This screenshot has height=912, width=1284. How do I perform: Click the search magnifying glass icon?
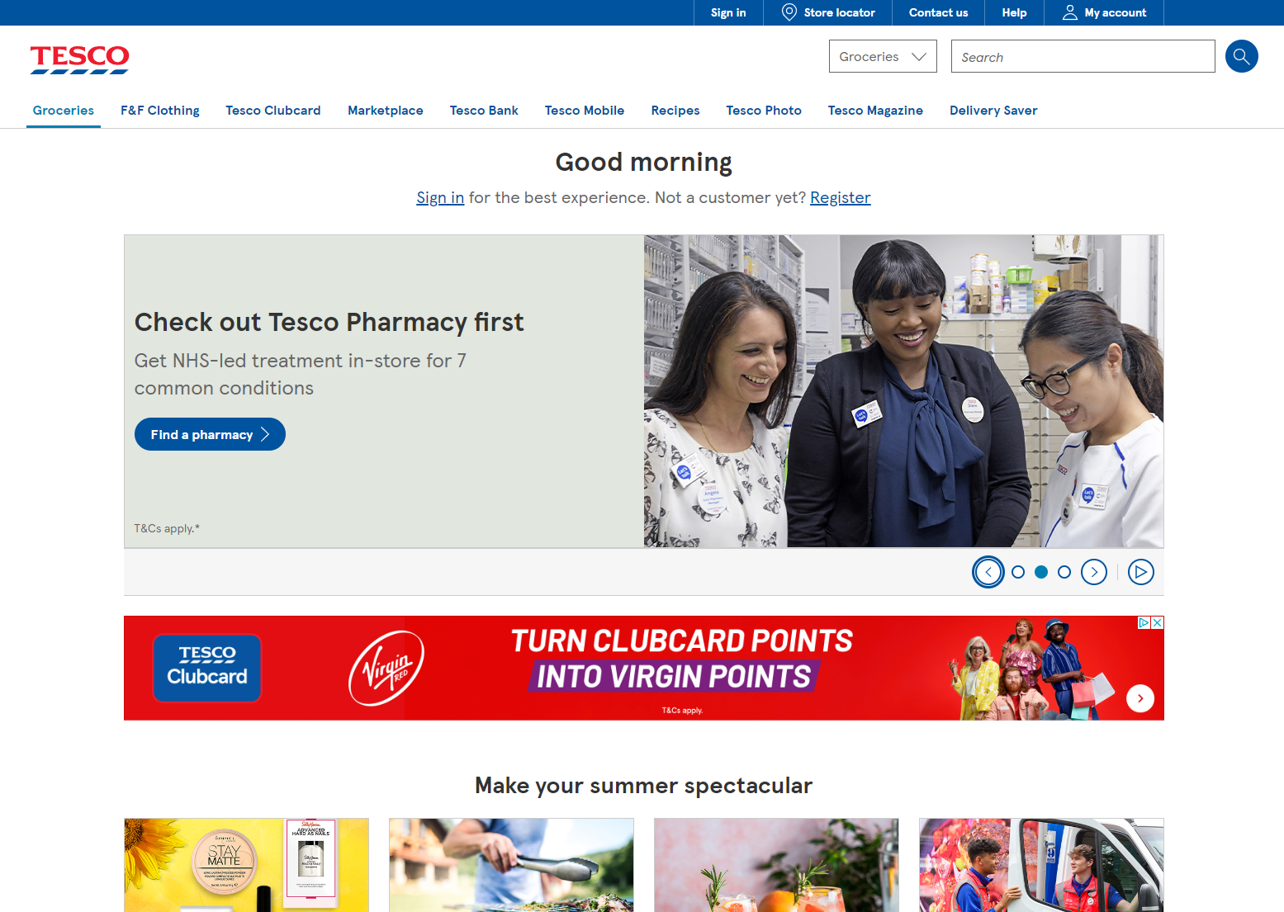(x=1241, y=56)
